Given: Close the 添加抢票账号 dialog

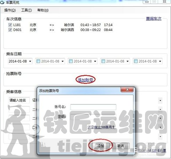Looking at the screenshot, I should pyautogui.click(x=127, y=90).
